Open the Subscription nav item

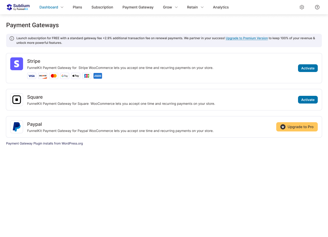coord(102,7)
